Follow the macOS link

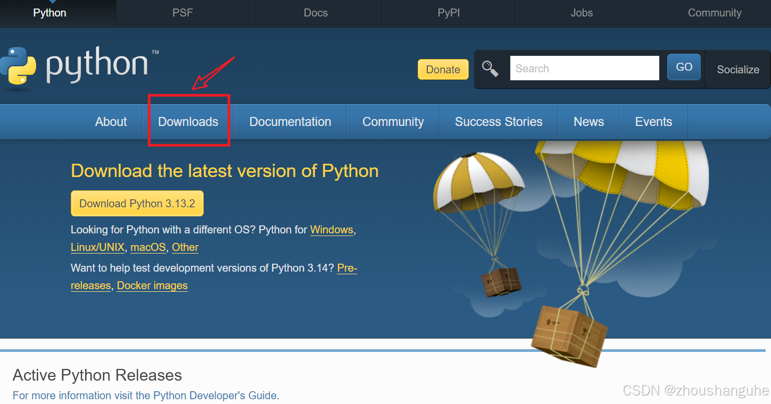tap(148, 247)
